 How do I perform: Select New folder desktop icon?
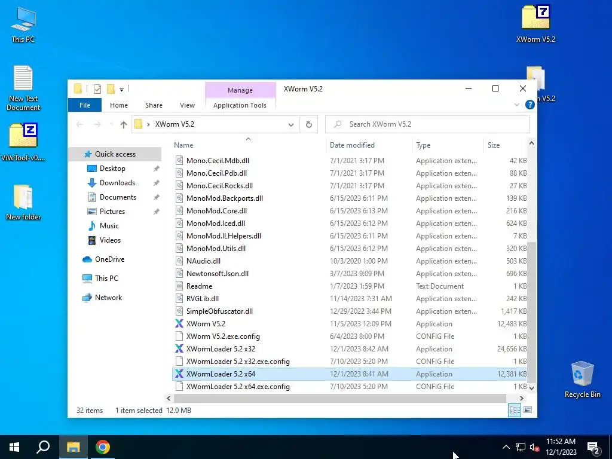(x=23, y=202)
